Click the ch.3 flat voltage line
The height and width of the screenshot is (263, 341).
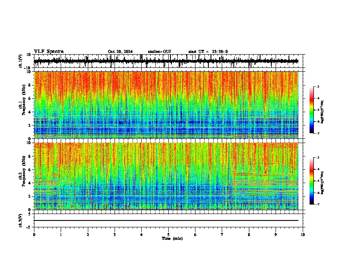click(x=166, y=220)
